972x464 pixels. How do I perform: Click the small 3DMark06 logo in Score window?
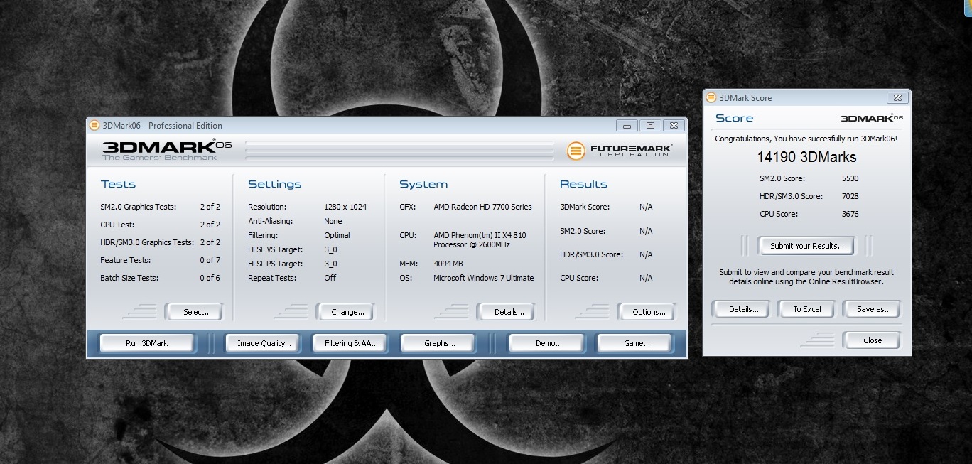point(872,118)
